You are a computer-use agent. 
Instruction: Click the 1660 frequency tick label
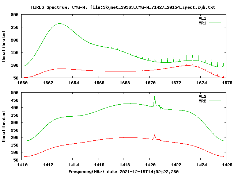click(x=22, y=83)
